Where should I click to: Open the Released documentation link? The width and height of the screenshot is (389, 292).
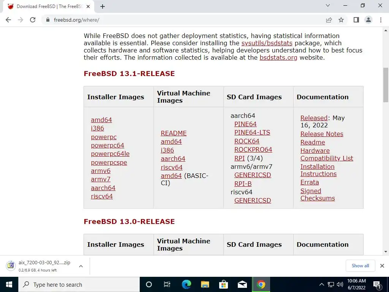[314, 118]
